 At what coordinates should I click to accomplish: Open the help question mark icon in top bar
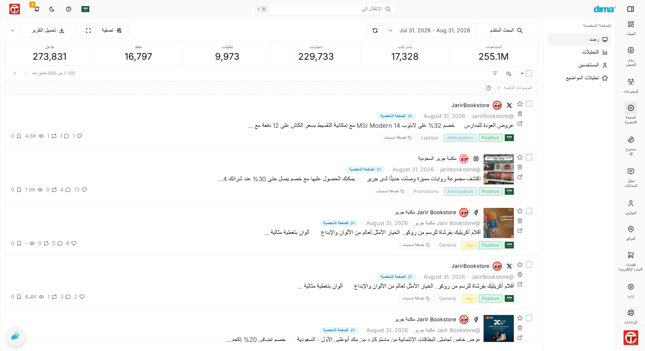[x=69, y=9]
